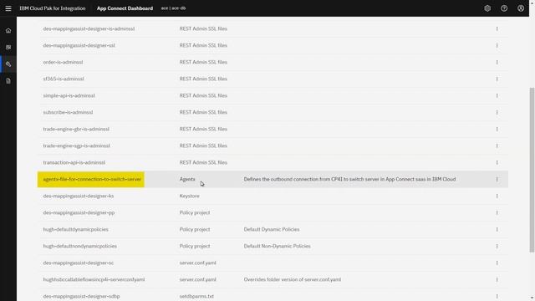This screenshot has width=535, height=301.
Task: Open the user profile avatar icon
Action: 521,8
